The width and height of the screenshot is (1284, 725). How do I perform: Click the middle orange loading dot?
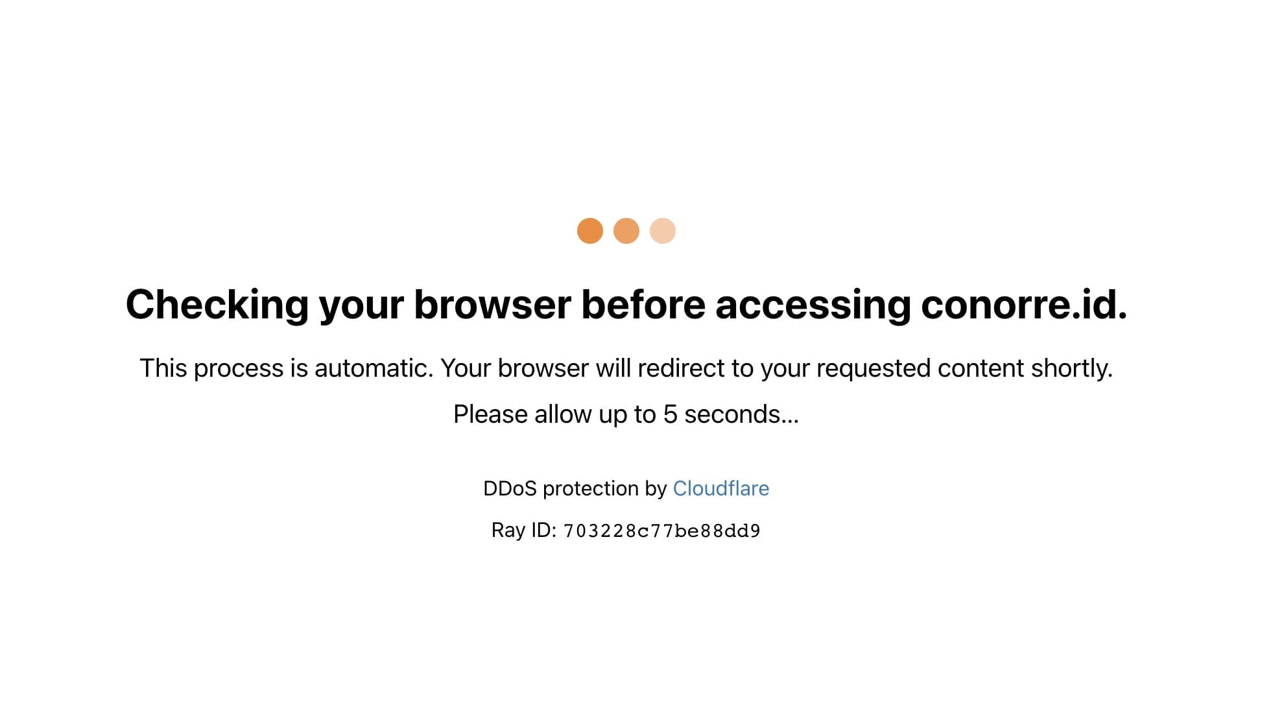pyautogui.click(x=626, y=231)
